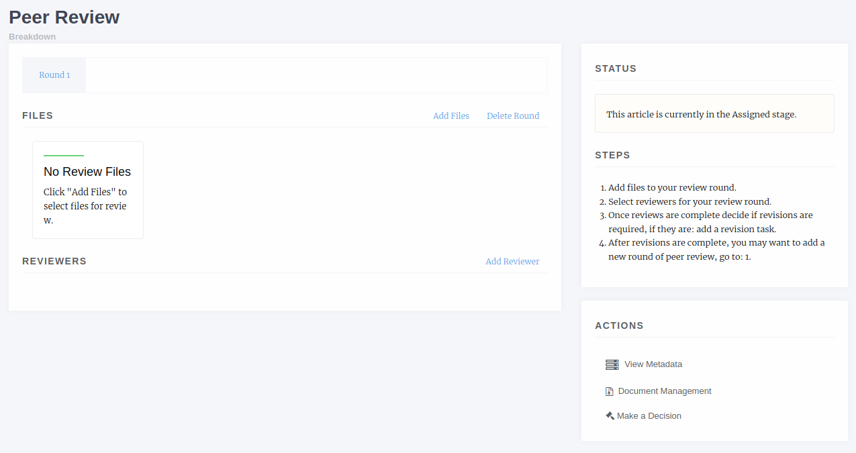Click step two about selecting reviewers

coord(689,202)
